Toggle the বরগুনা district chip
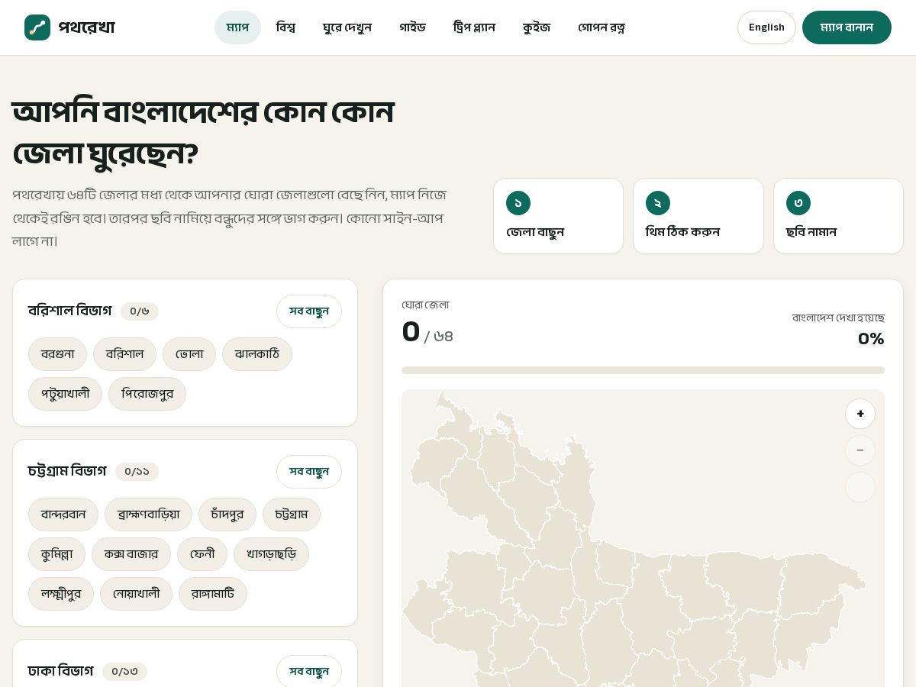 pos(58,354)
